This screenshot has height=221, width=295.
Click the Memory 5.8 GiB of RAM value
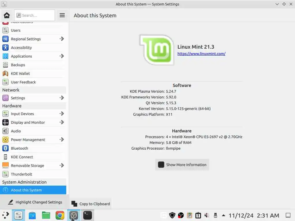(179, 143)
